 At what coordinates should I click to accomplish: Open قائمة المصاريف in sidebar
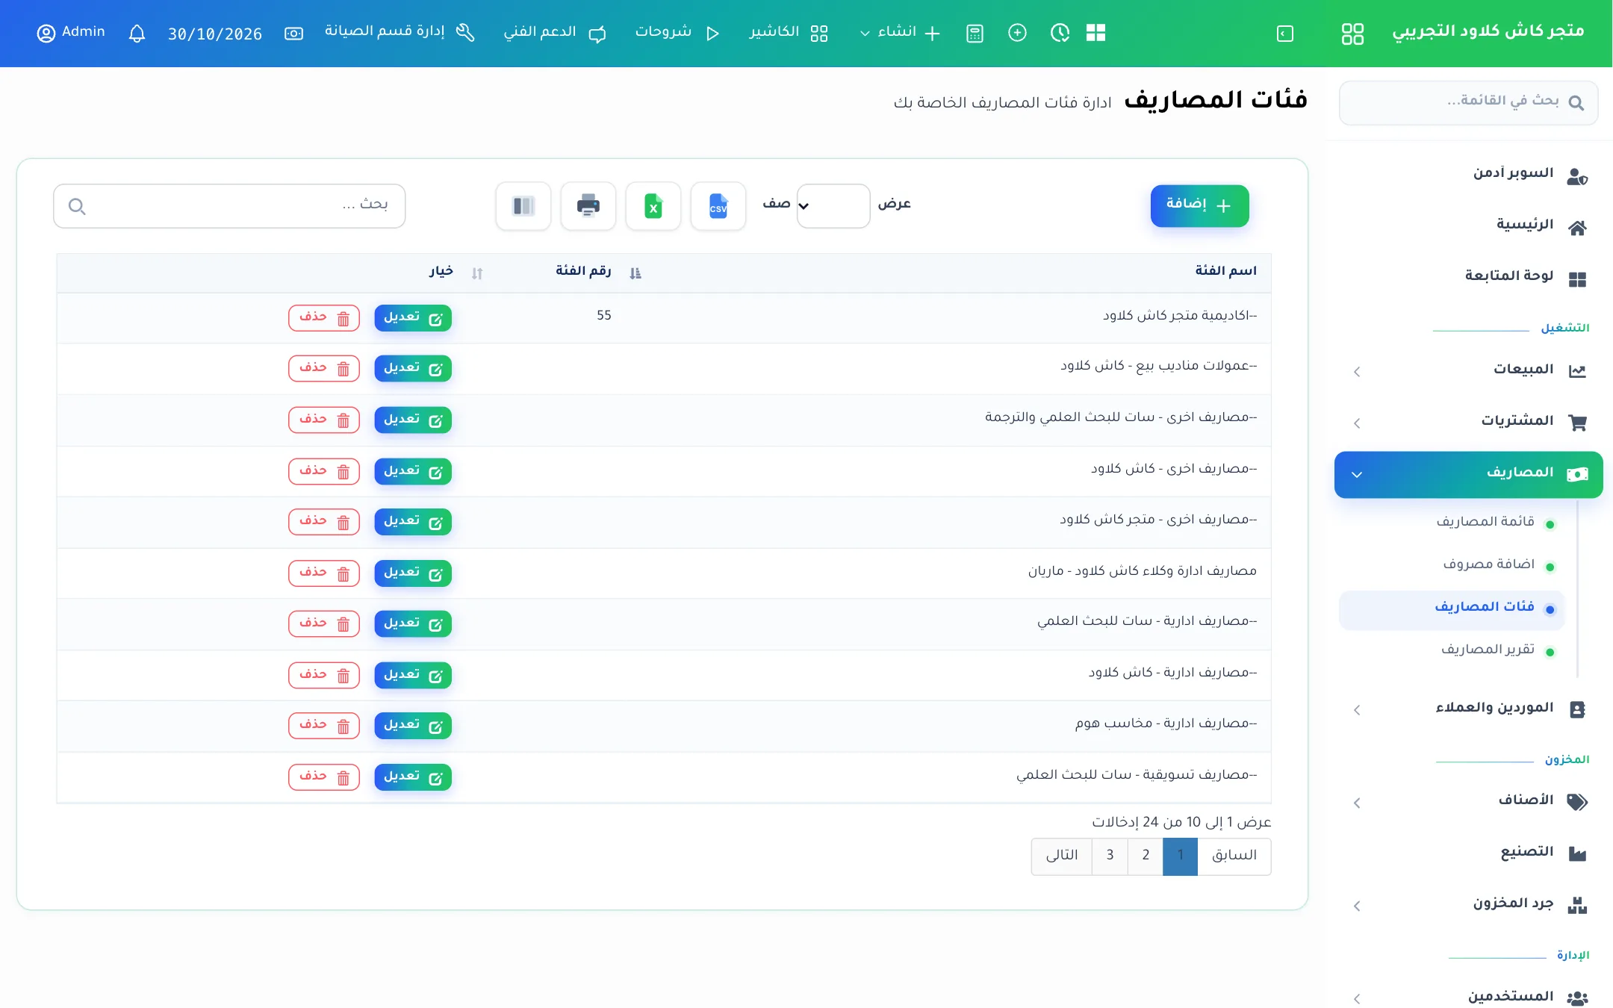pyautogui.click(x=1485, y=522)
